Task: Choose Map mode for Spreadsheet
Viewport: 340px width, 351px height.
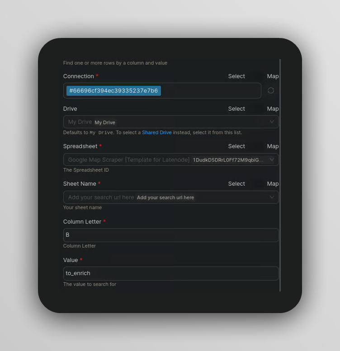Action: click(x=273, y=146)
